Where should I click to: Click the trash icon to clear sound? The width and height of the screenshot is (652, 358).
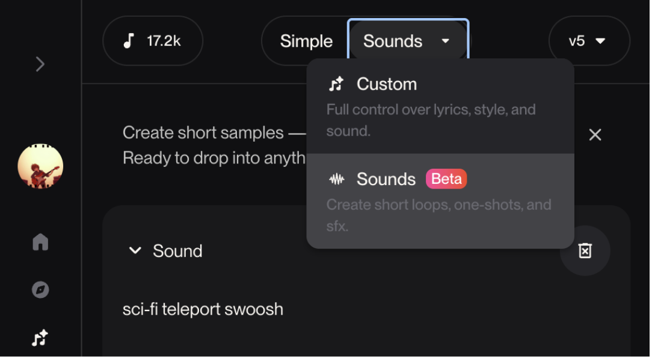click(585, 251)
